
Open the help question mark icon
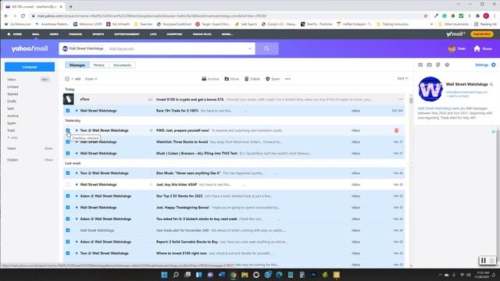click(447, 65)
